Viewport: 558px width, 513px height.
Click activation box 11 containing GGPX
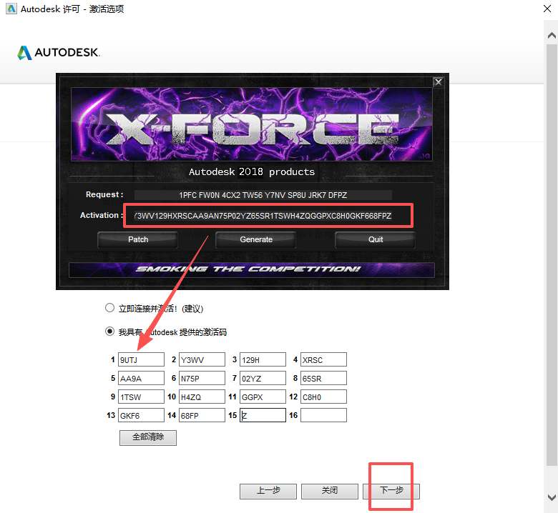point(263,397)
